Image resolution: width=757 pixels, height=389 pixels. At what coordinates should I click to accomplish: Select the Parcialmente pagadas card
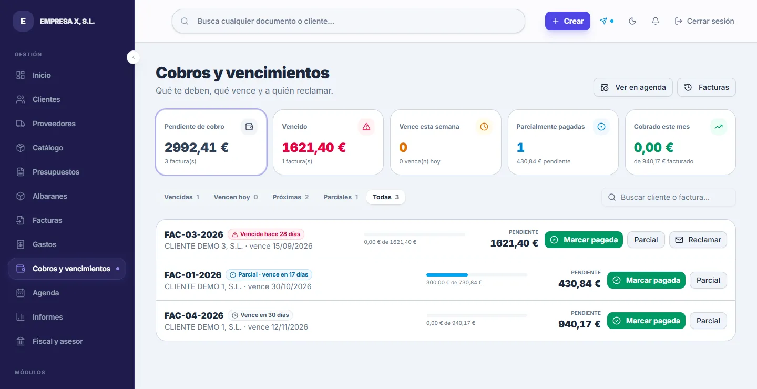(563, 142)
